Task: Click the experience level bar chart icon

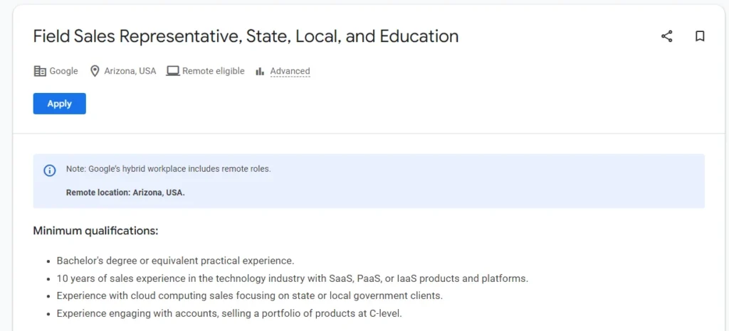Action: coord(260,71)
